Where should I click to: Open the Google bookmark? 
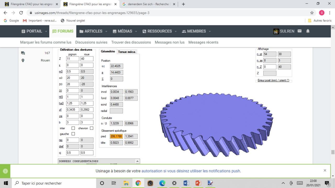click(x=11, y=20)
